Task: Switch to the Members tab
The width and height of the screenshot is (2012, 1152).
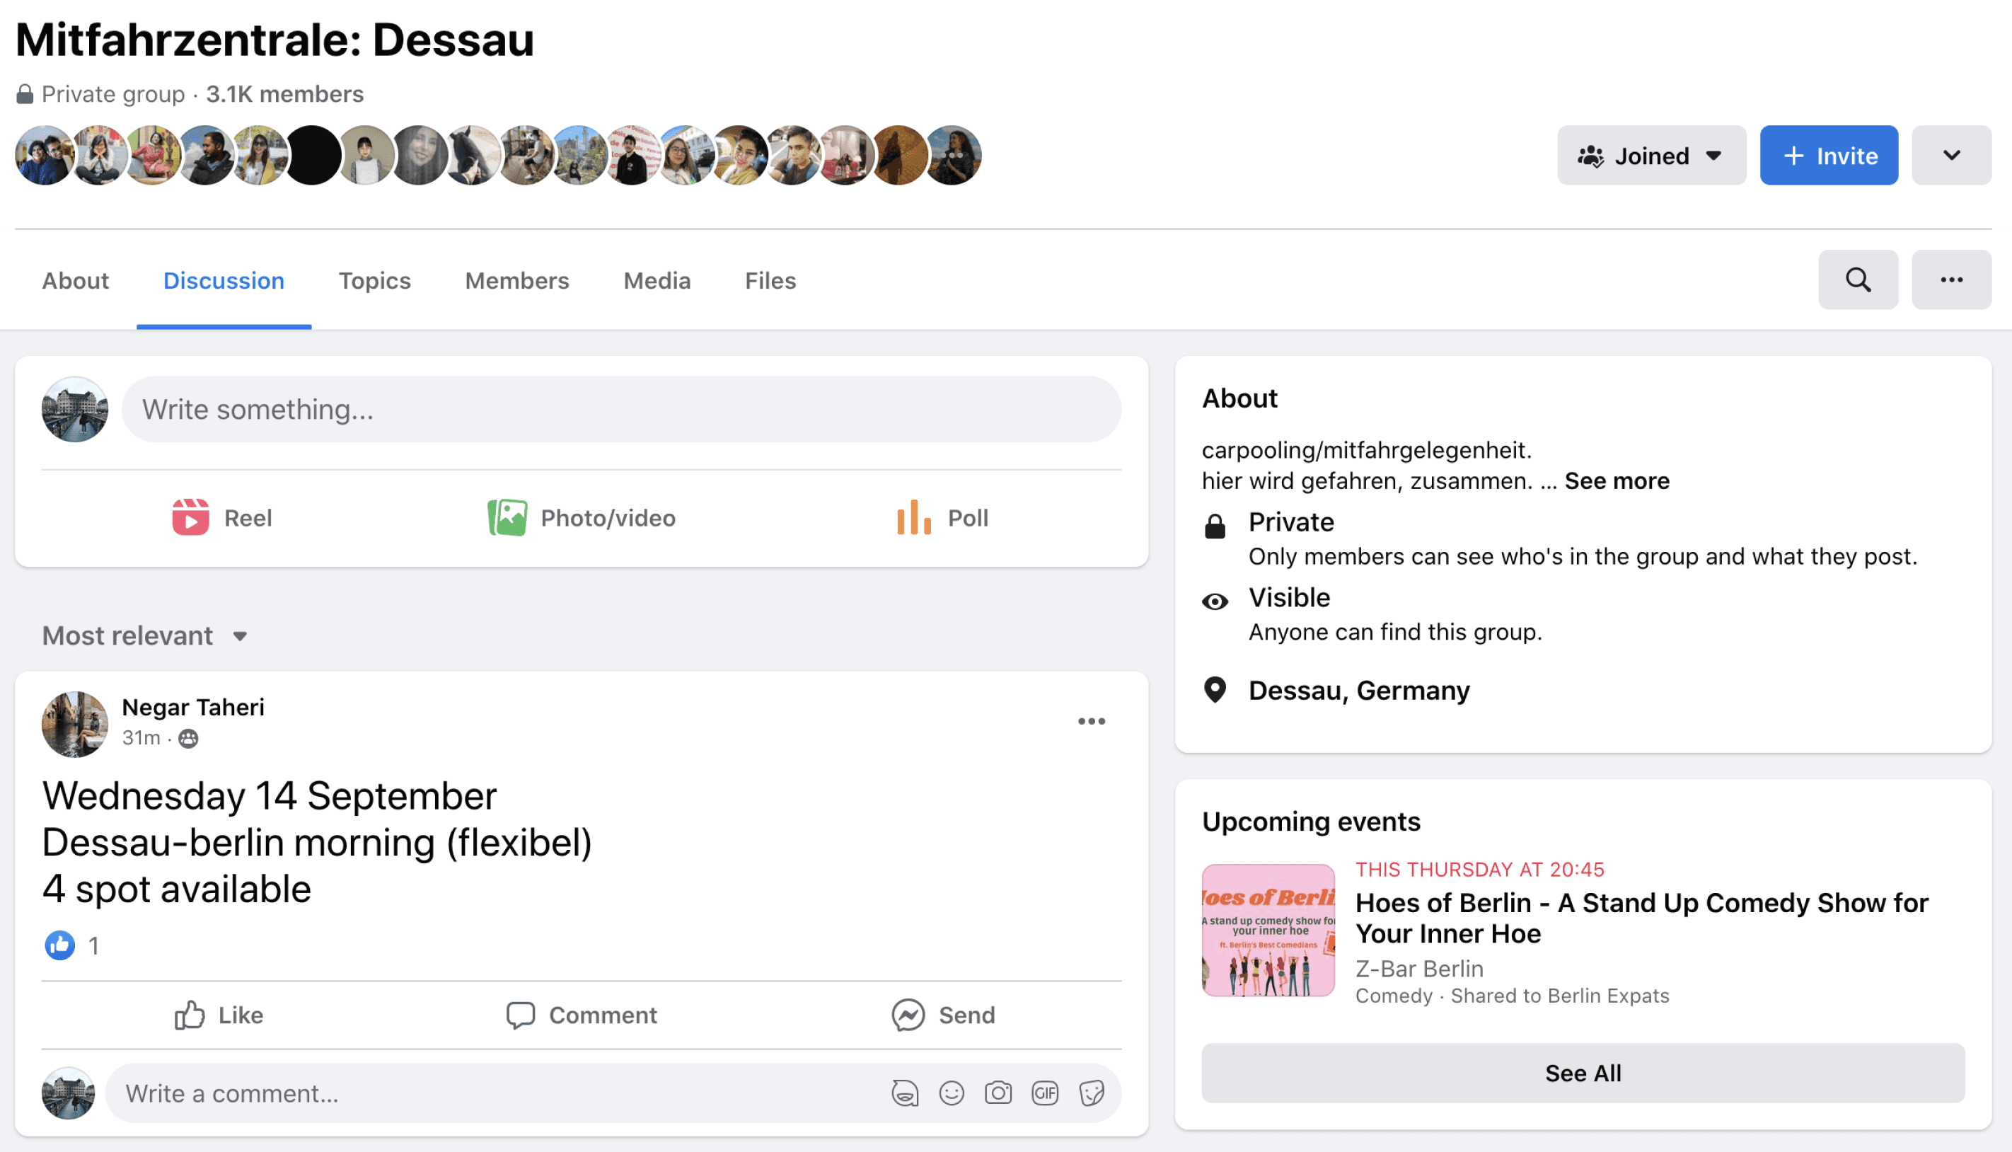Action: click(x=516, y=280)
